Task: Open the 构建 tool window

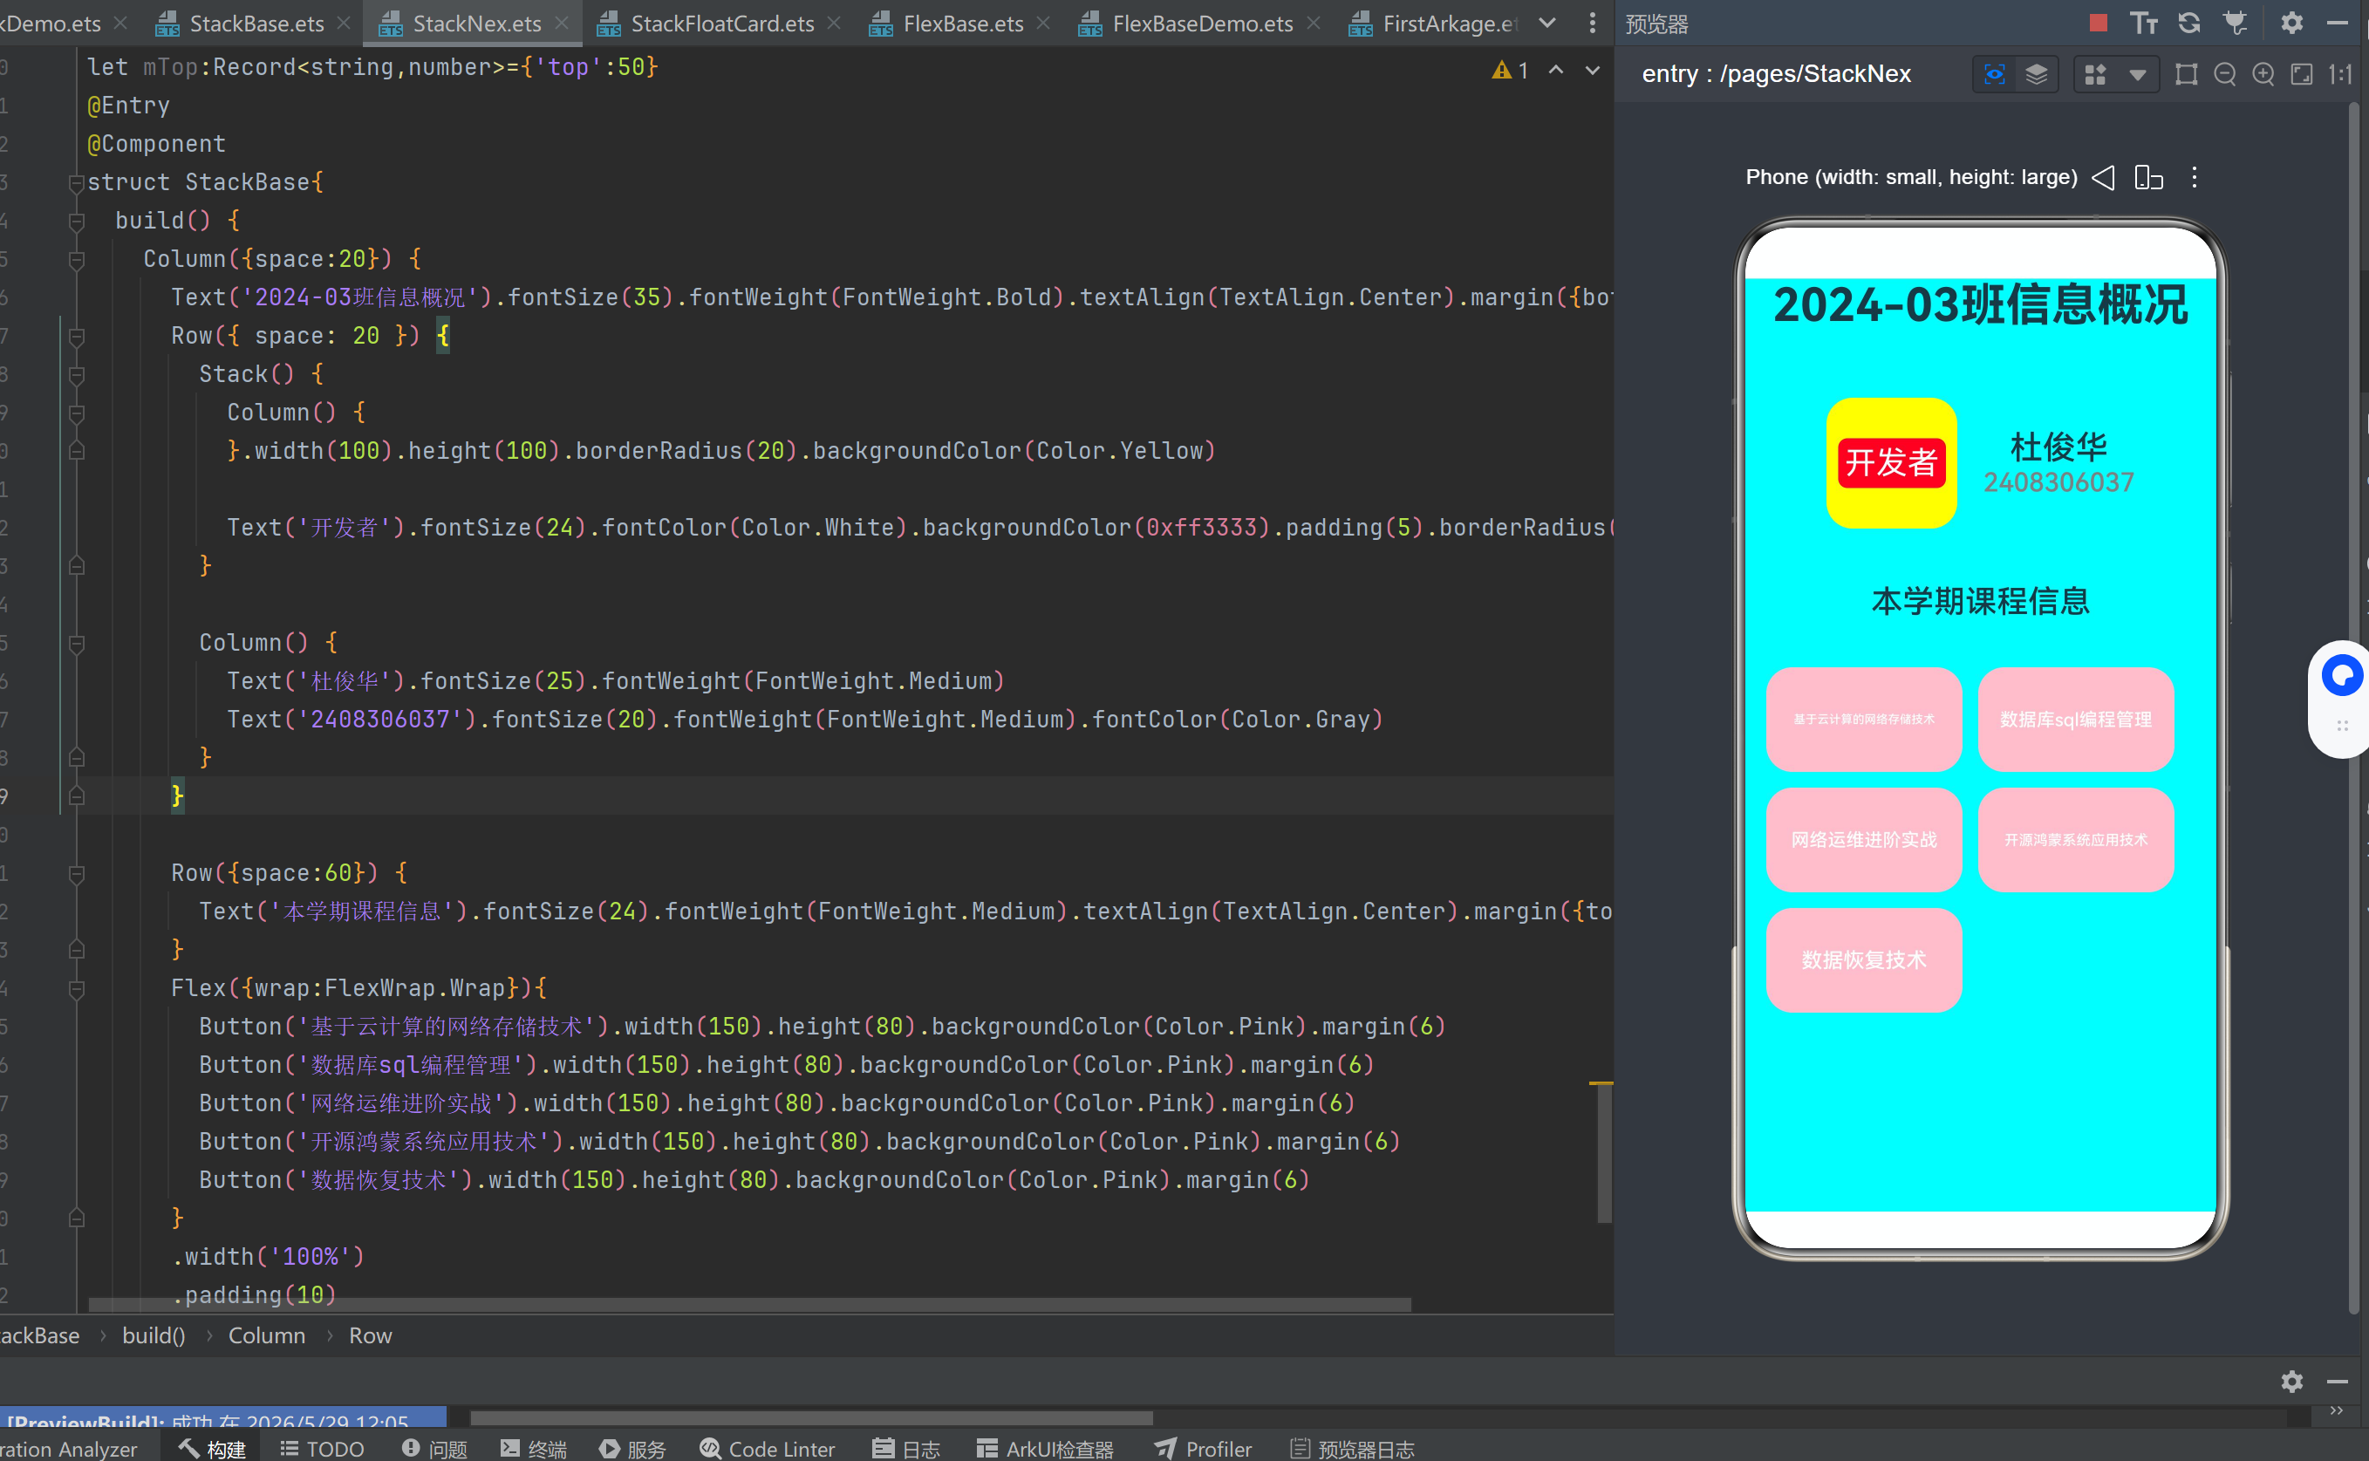Action: [x=212, y=1449]
